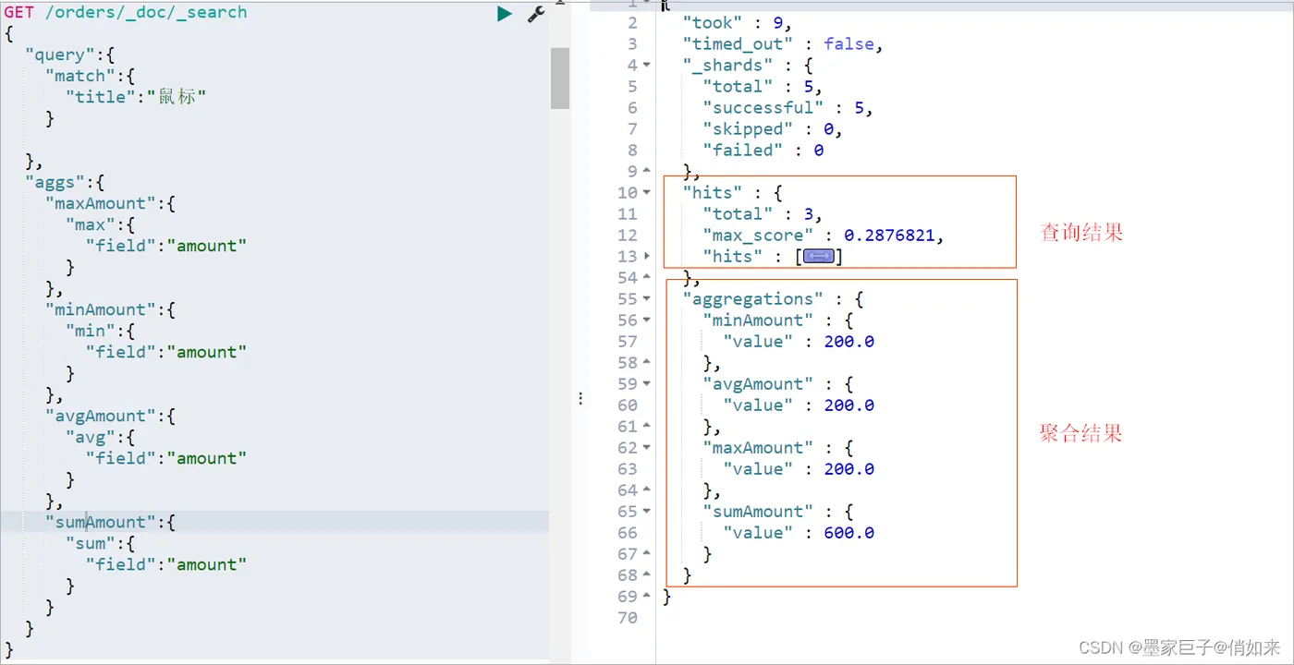This screenshot has width=1294, height=665.
Task: Click "field":"amount" under the avg aggregation
Action: click(x=166, y=458)
